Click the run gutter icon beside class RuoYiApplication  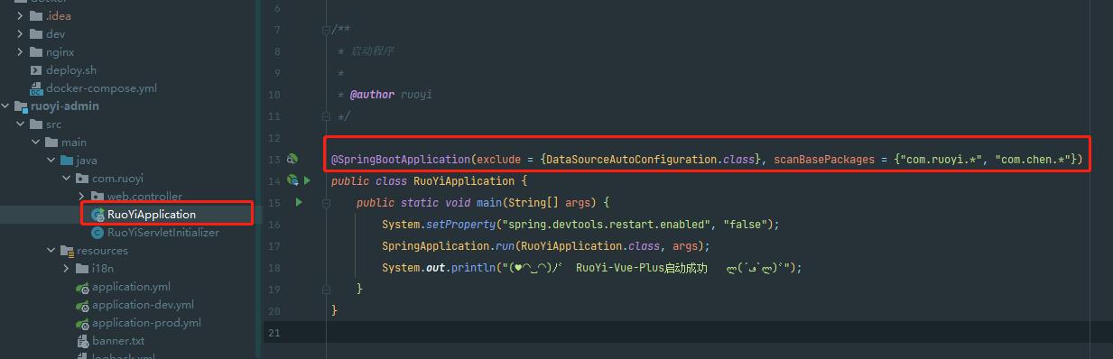coord(307,180)
